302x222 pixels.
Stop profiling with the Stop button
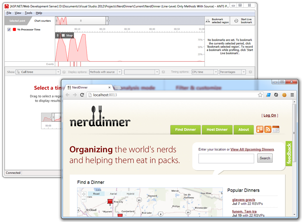(67, 35)
